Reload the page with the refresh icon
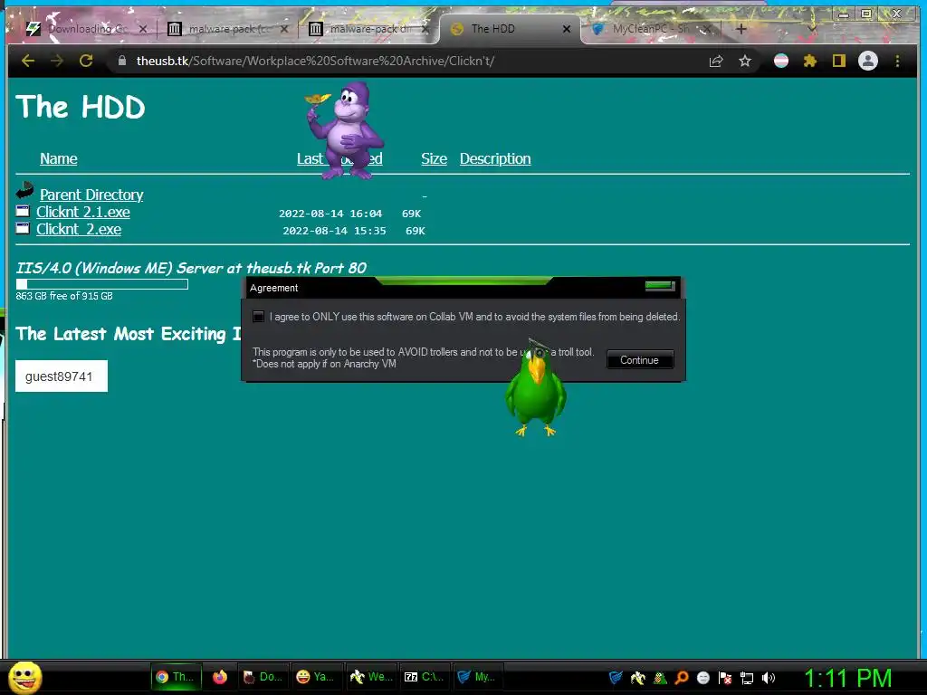The image size is (927, 695). point(86,61)
